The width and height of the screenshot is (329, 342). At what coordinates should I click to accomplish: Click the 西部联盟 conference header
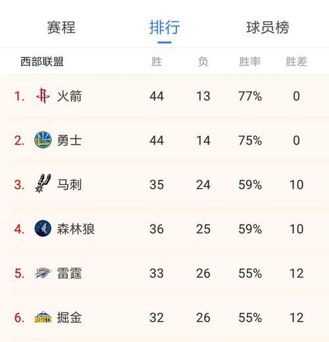42,62
